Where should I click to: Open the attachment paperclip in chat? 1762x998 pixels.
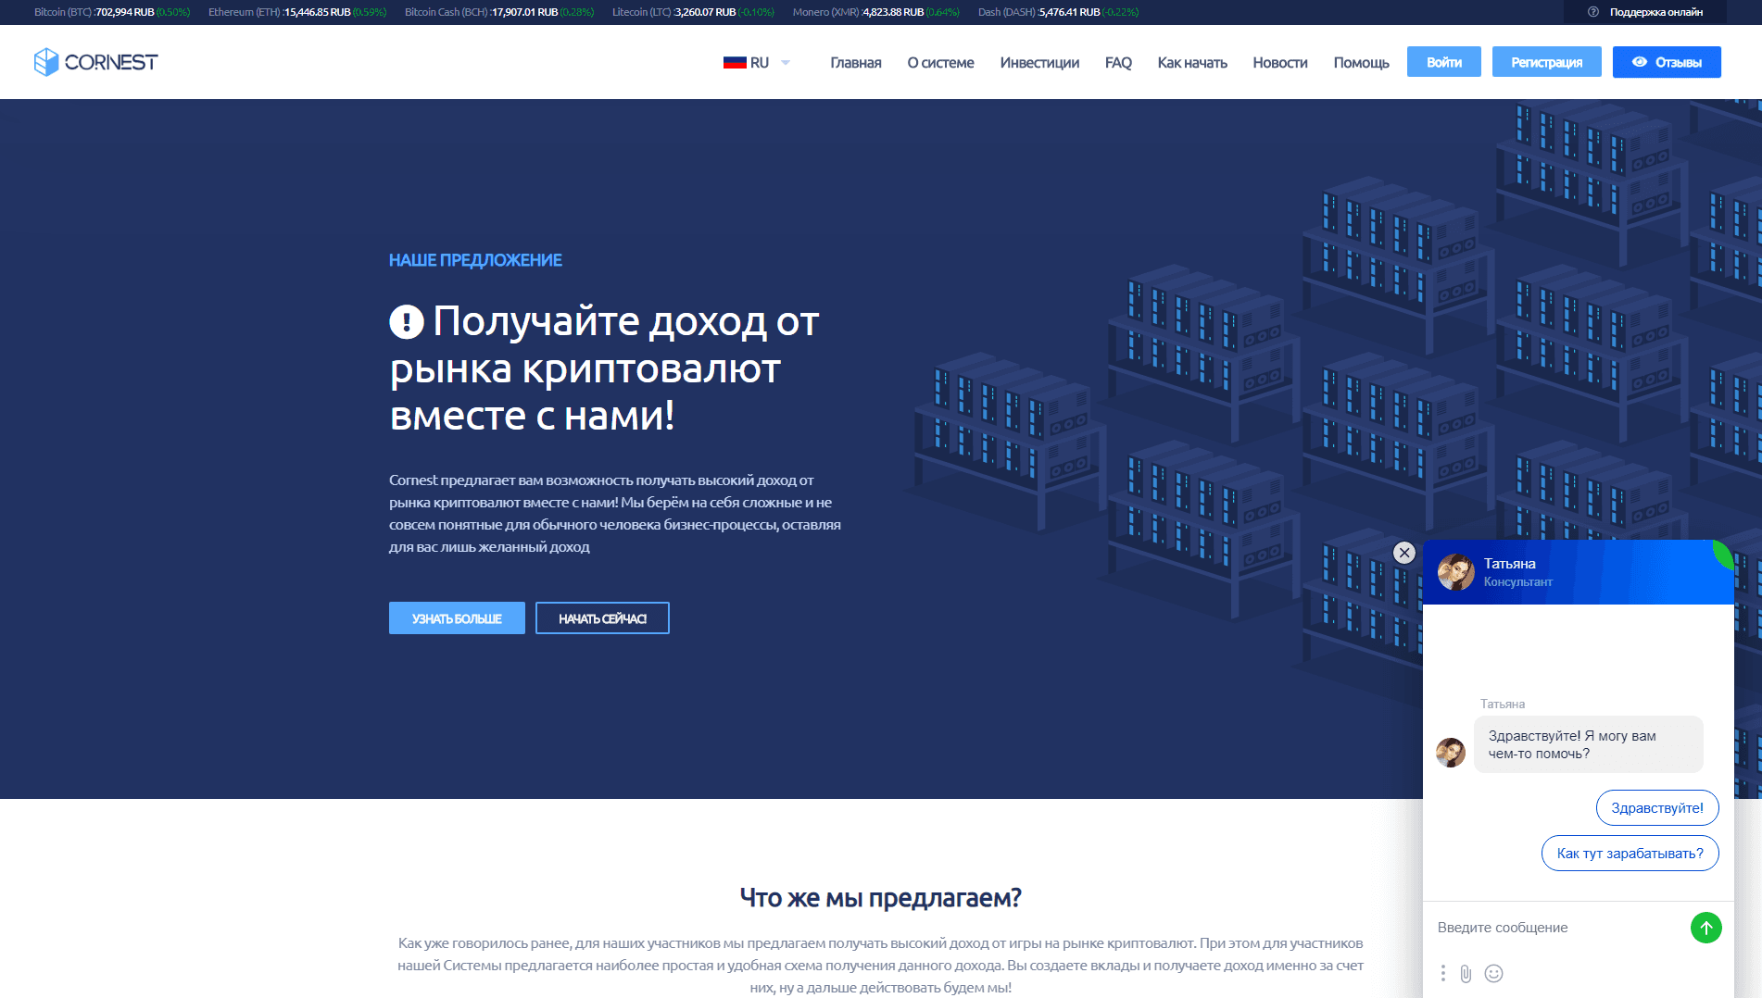[x=1466, y=973]
